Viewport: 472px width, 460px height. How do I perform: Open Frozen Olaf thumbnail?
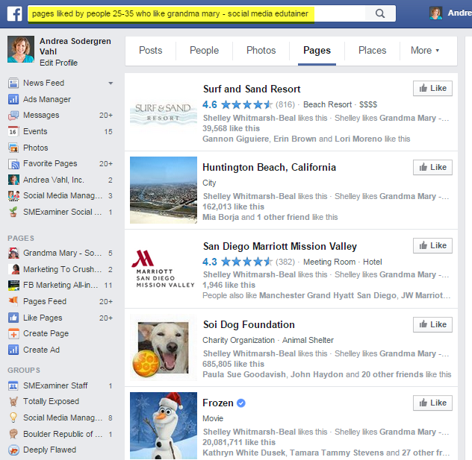pos(164,426)
